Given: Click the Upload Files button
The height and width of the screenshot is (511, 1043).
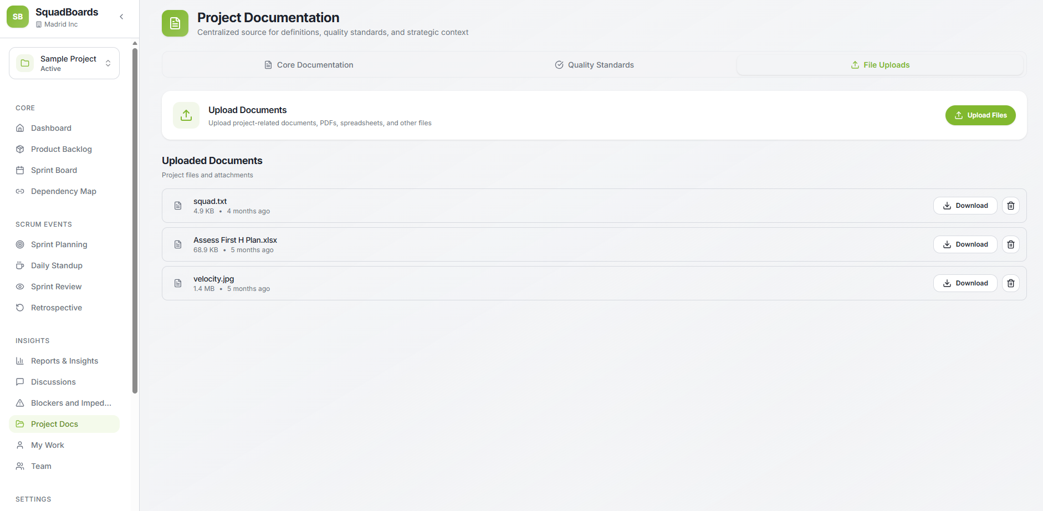Looking at the screenshot, I should [x=980, y=115].
